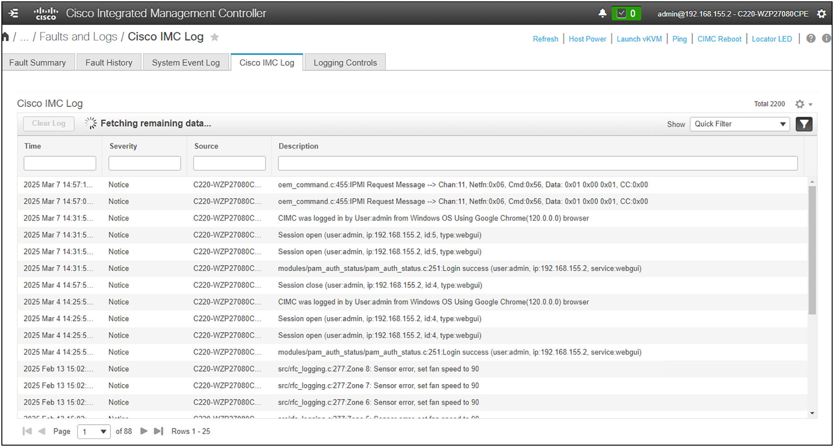834x447 pixels.
Task: Open help question mark icon
Action: coord(811,38)
